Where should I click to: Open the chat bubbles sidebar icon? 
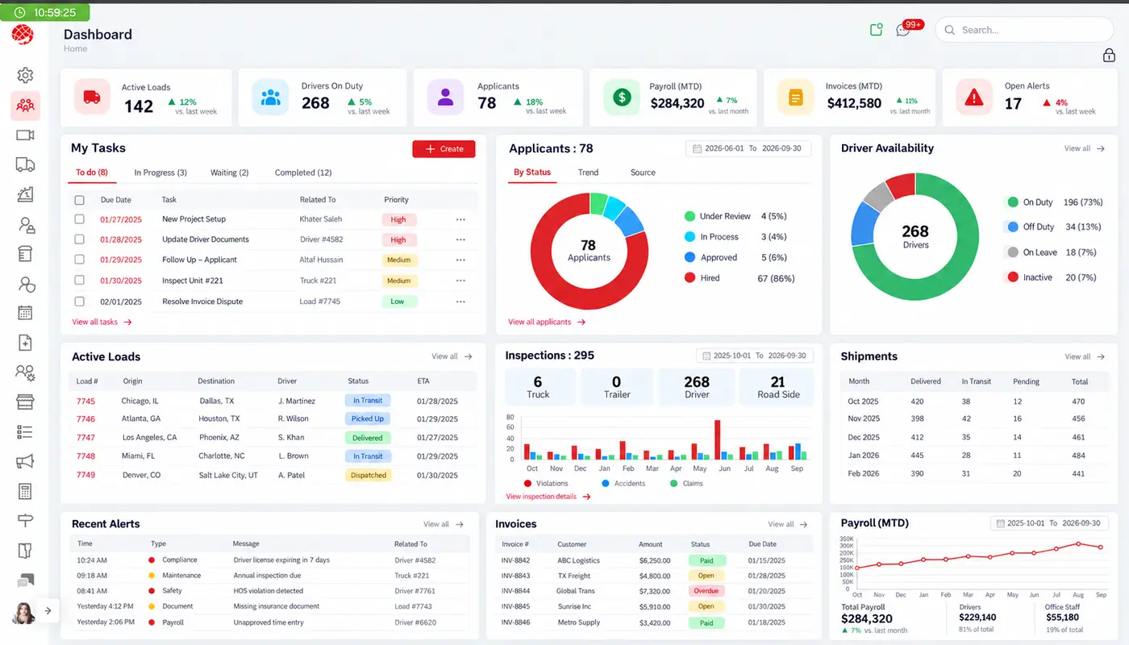25,580
